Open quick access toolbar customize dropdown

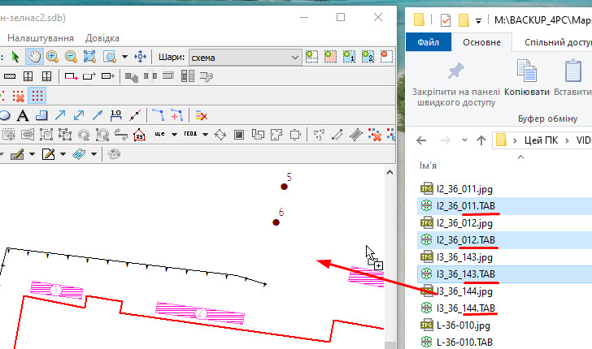pyautogui.click(x=479, y=19)
